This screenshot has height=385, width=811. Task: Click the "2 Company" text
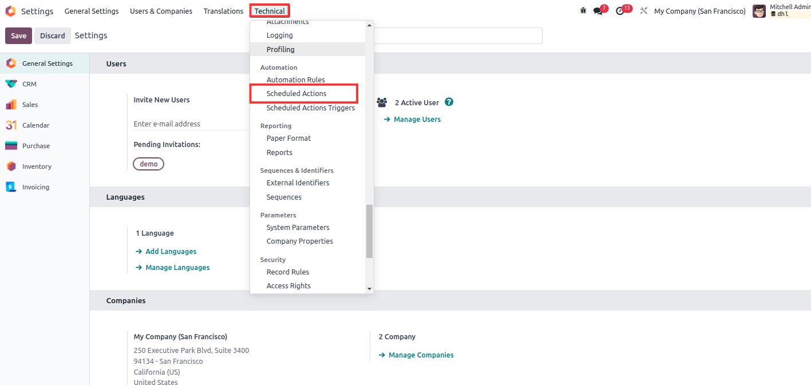[x=397, y=337]
